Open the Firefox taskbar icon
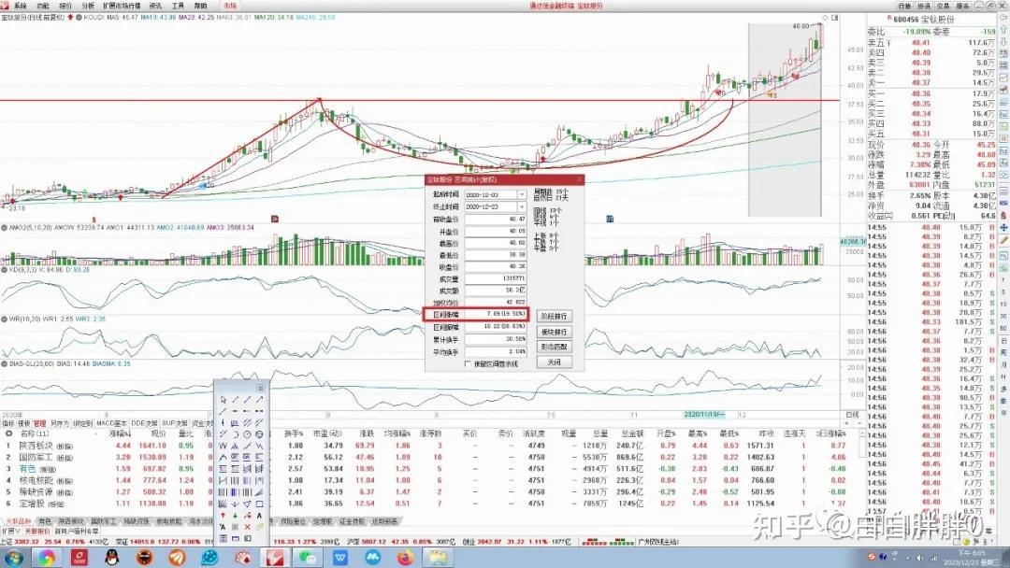1010x568 pixels. [x=405, y=557]
